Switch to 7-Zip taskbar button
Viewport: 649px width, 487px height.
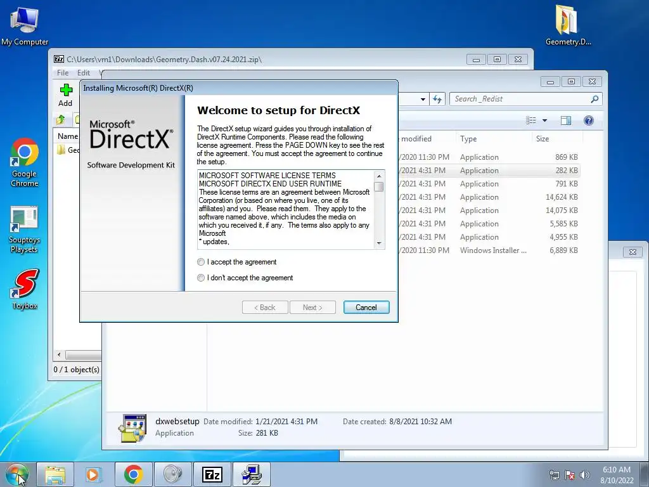click(212, 474)
